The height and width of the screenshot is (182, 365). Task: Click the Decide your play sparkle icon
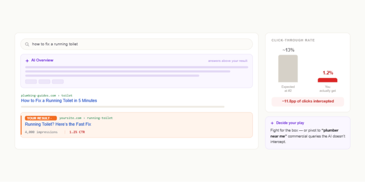pos(272,123)
